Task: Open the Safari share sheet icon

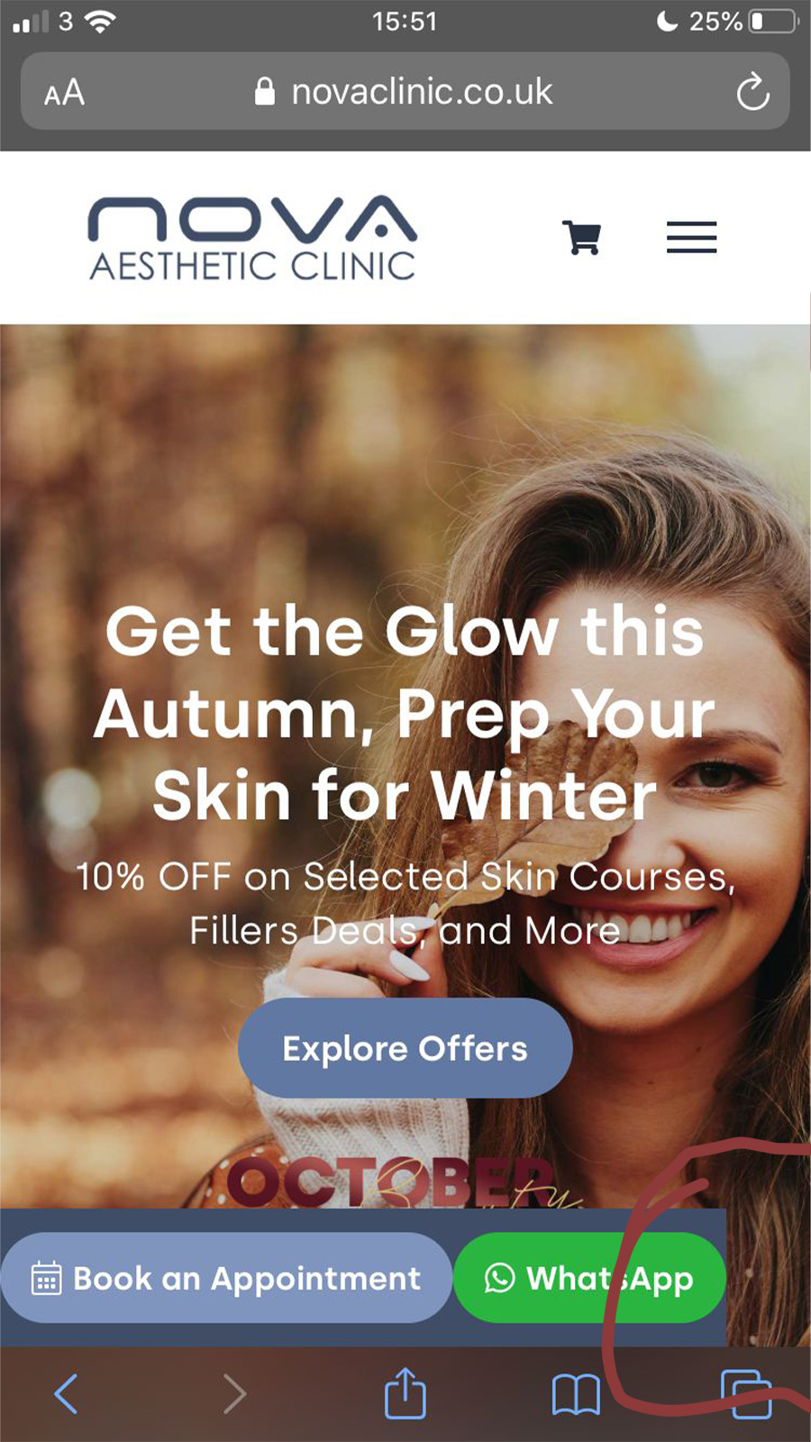Action: 405,1393
